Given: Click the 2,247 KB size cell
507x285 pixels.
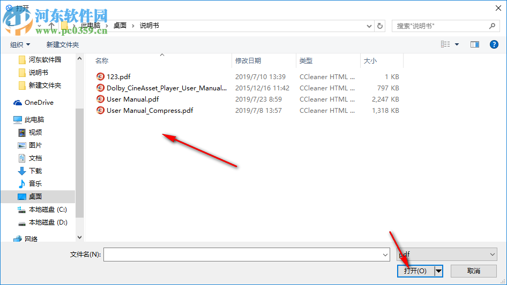Looking at the screenshot, I should [x=385, y=99].
